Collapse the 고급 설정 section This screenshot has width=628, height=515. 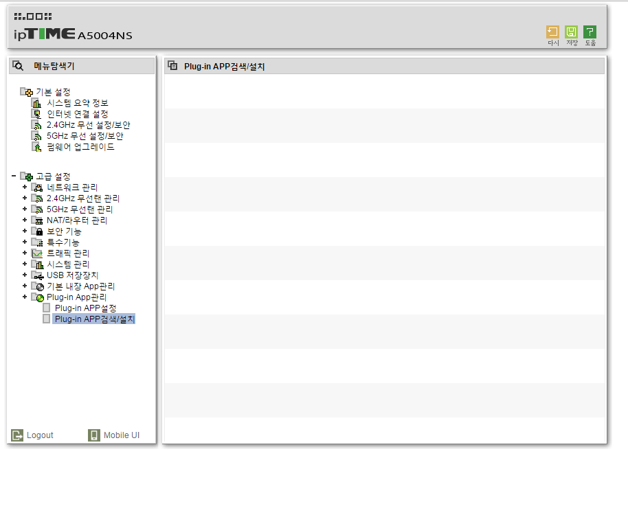(14, 176)
